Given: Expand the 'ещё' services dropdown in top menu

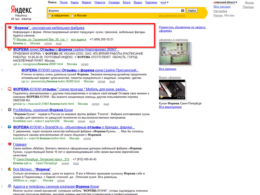Looking at the screenshot, I should click(164, 2).
